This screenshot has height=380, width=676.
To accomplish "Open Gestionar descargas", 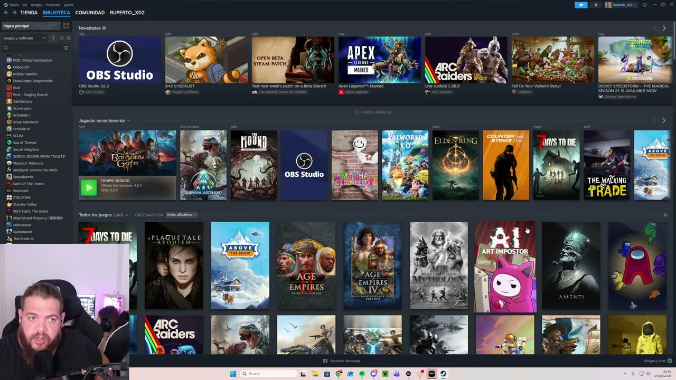I will click(x=342, y=361).
